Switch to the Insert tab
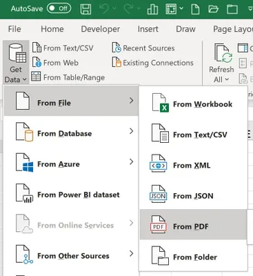 click(148, 29)
